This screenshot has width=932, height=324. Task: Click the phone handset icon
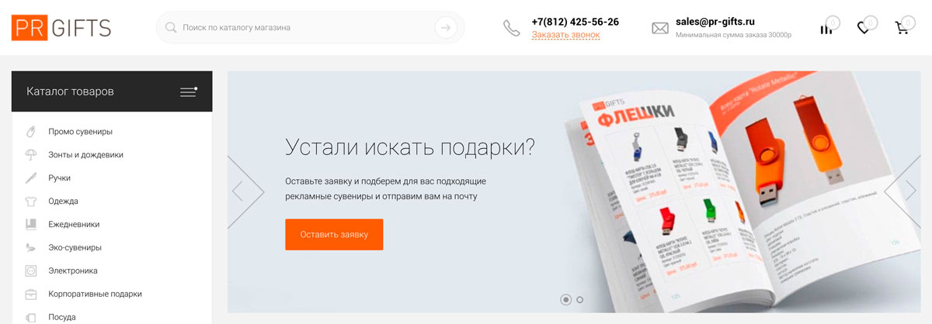point(511,28)
